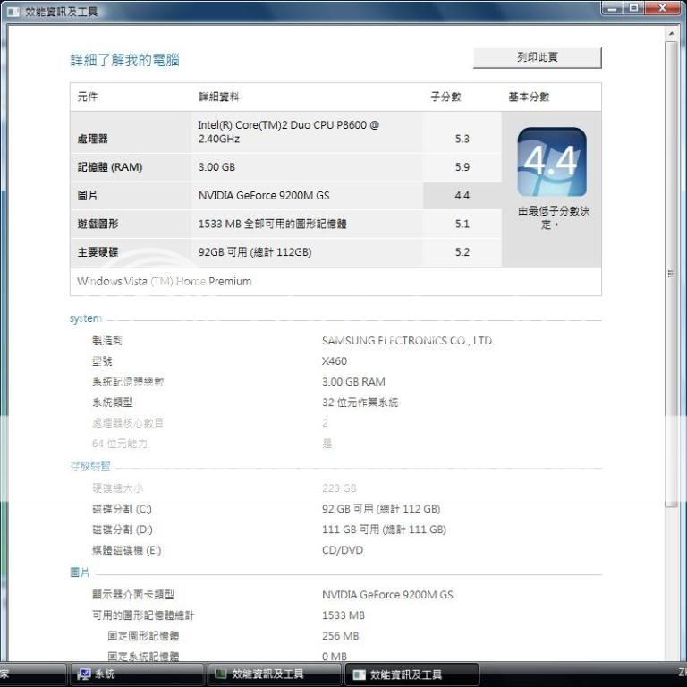
Task: Click the 1533 MB graphics memory total
Action: pos(343,615)
